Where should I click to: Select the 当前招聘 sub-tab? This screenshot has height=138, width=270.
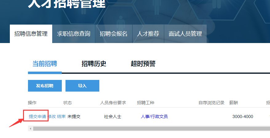(x=45, y=64)
